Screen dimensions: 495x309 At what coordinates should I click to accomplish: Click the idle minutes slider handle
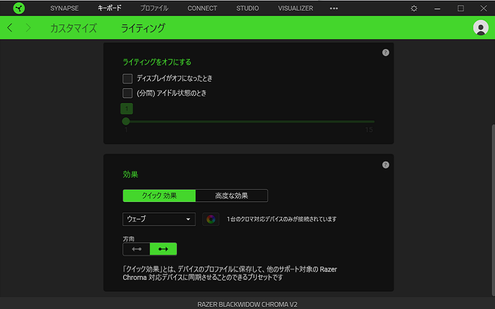click(126, 121)
